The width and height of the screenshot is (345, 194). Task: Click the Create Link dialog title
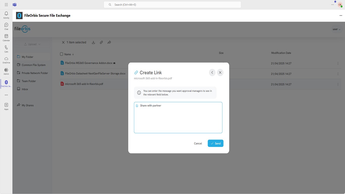[151, 73]
